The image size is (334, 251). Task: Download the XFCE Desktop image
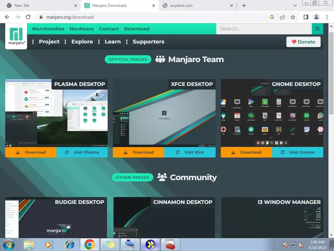pos(138,152)
